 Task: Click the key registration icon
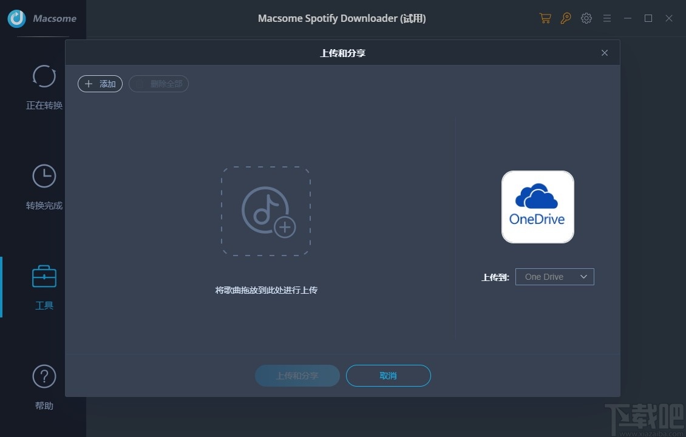pyautogui.click(x=565, y=18)
